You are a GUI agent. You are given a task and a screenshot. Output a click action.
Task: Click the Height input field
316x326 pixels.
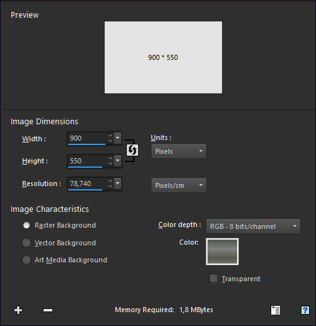[87, 161]
